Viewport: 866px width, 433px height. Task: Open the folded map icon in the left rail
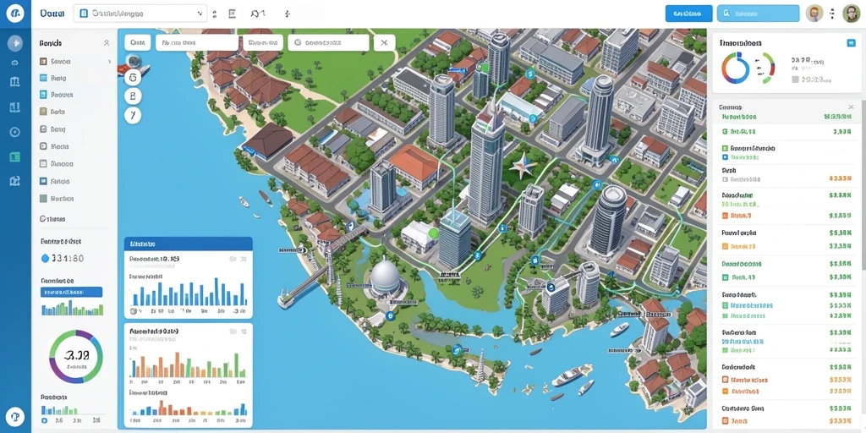(x=15, y=82)
